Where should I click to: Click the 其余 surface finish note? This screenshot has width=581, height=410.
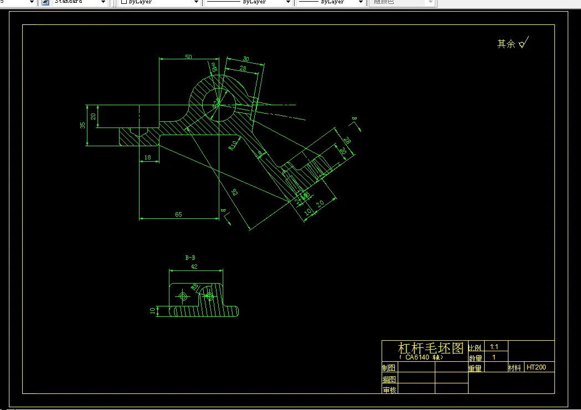coord(506,44)
